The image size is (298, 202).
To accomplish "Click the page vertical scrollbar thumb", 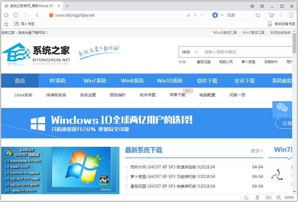I will [294, 44].
